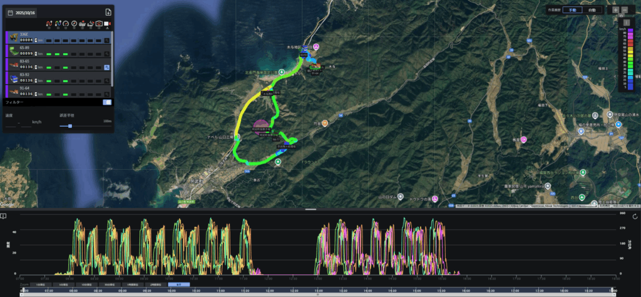
Task: Toggle the red route track icon
Action: pyautogui.click(x=49, y=23)
